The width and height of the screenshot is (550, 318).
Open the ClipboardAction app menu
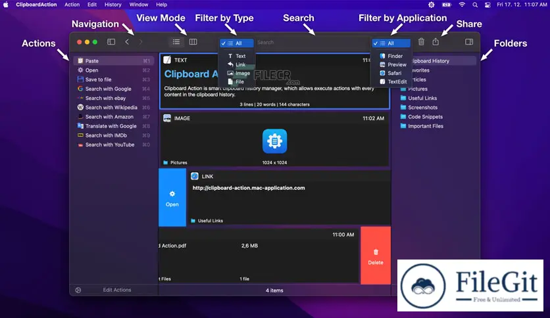[36, 5]
